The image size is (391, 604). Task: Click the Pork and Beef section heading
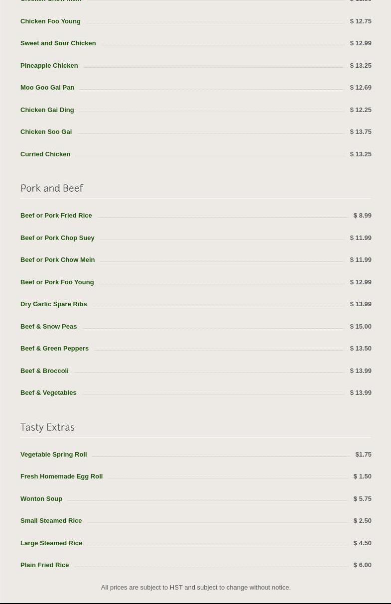pos(52,188)
